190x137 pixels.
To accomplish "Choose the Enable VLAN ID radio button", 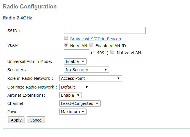I will pos(91,45).
